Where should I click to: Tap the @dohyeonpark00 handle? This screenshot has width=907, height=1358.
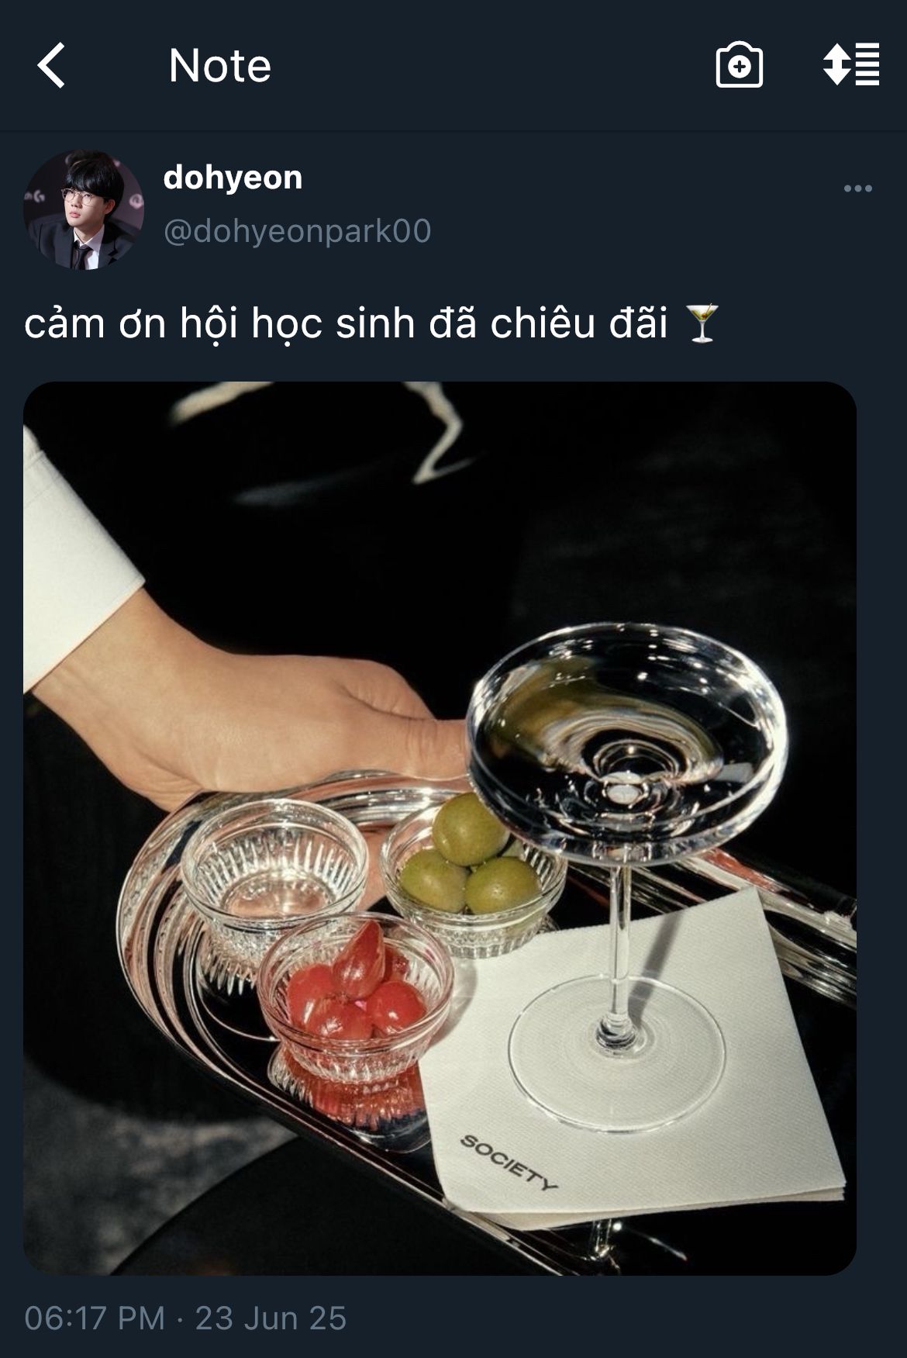pos(297,231)
